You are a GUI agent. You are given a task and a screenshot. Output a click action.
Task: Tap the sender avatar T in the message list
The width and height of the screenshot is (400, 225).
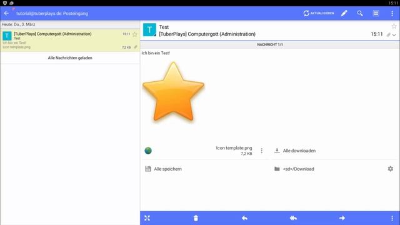pyautogui.click(x=7, y=36)
